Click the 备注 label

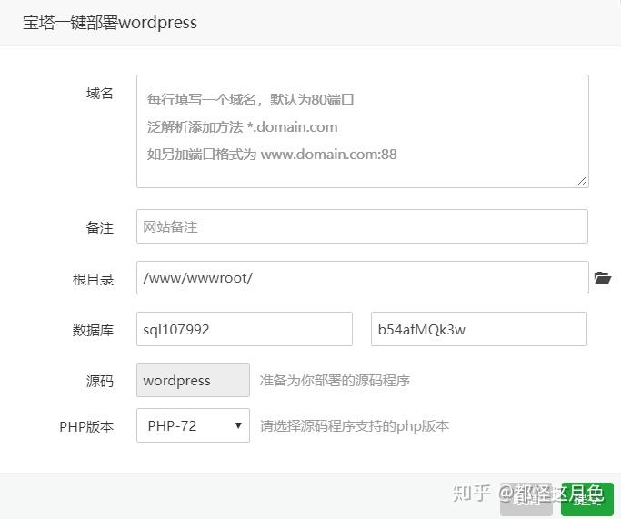(x=100, y=227)
